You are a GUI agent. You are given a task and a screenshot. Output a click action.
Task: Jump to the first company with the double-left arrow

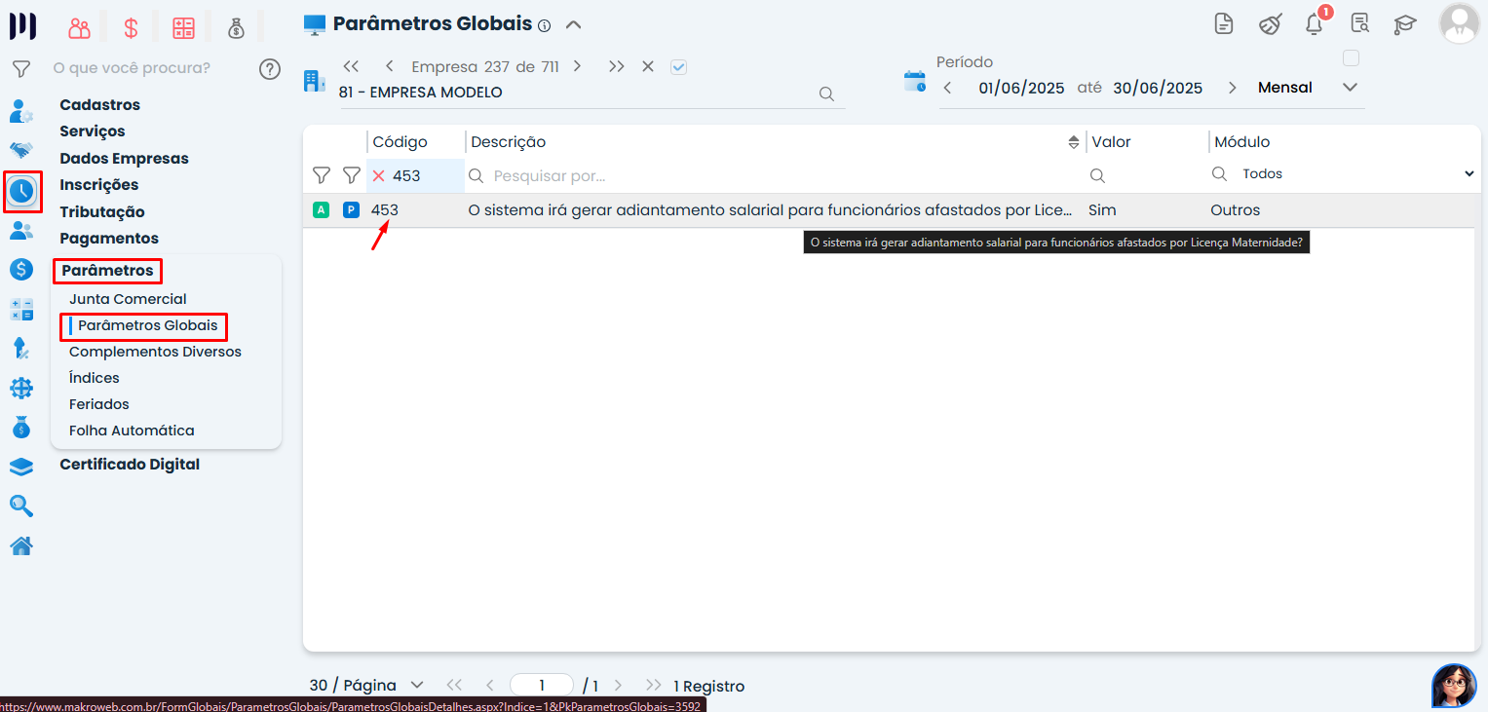click(351, 66)
